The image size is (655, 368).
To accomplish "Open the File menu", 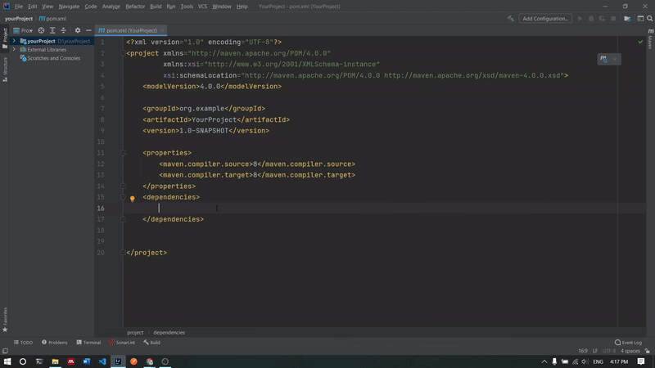I will pyautogui.click(x=19, y=7).
